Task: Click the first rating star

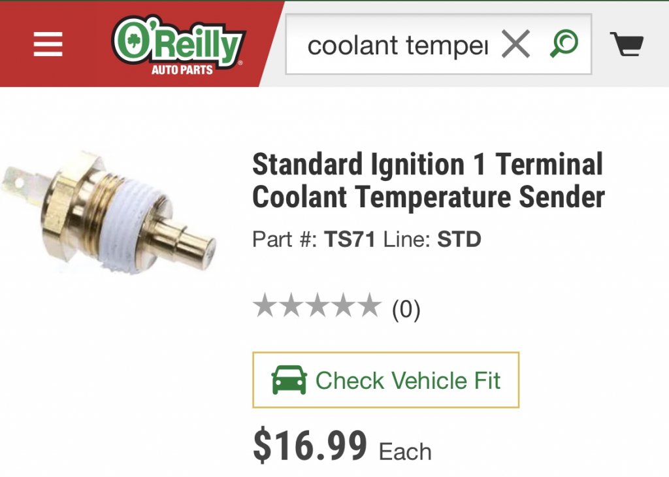Action: (265, 306)
